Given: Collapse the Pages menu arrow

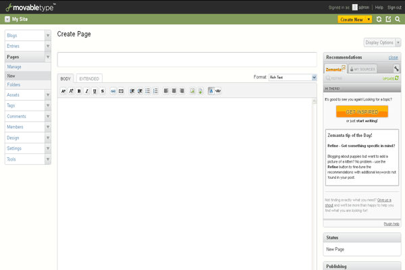Looking at the screenshot, I should pyautogui.click(x=48, y=57).
